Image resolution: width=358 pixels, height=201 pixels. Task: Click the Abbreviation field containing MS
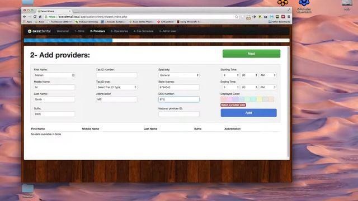coord(116,99)
